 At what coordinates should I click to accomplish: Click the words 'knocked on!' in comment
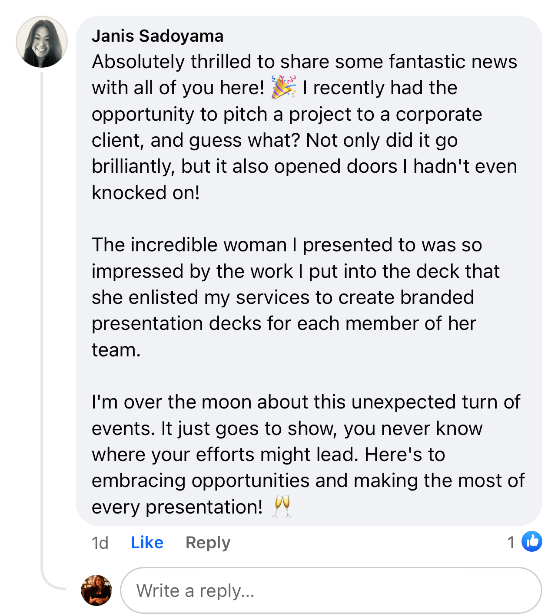[146, 192]
